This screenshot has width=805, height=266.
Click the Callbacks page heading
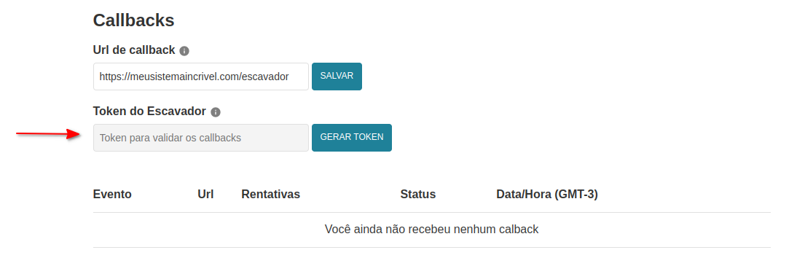point(133,20)
